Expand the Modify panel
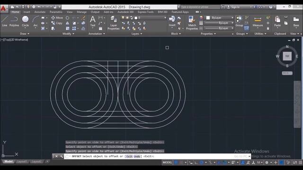 click(68, 34)
